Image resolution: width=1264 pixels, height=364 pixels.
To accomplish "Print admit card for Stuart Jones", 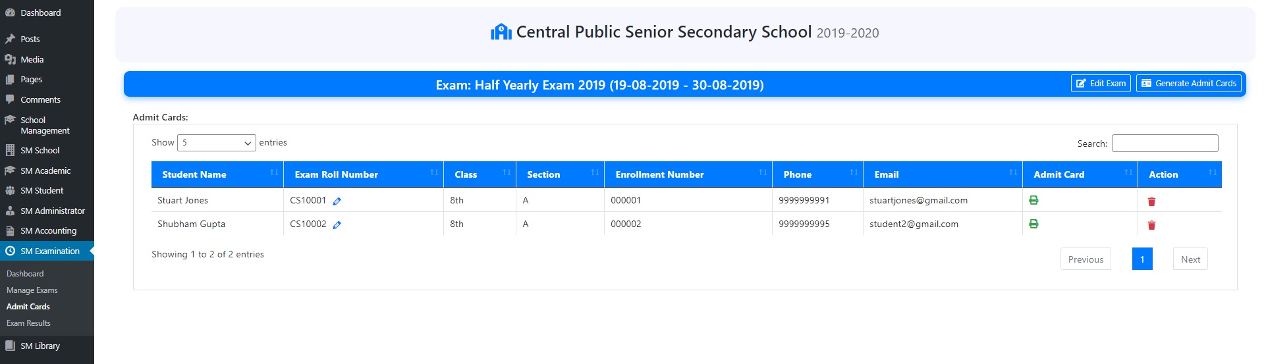I will (1033, 200).
